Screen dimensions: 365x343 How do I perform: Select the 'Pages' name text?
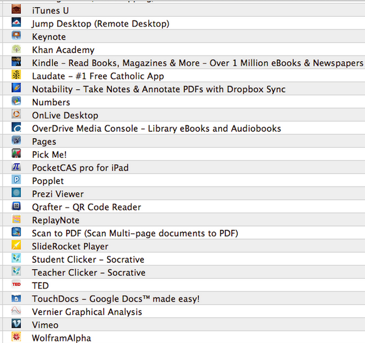click(x=44, y=142)
